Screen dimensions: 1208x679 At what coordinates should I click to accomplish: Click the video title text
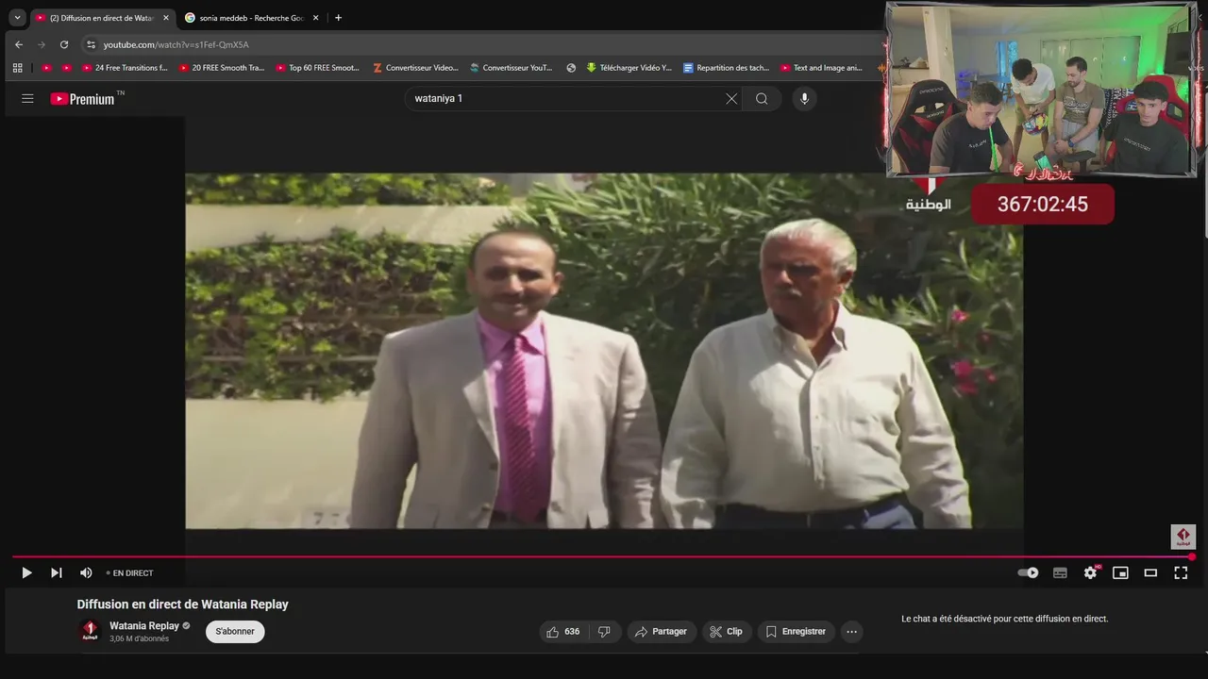click(x=183, y=604)
